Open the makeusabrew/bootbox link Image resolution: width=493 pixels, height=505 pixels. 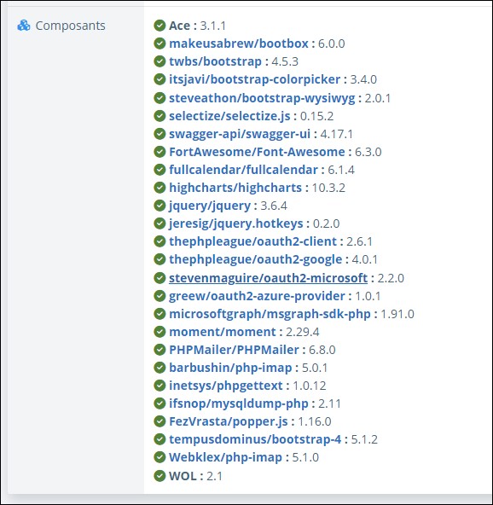[239, 44]
